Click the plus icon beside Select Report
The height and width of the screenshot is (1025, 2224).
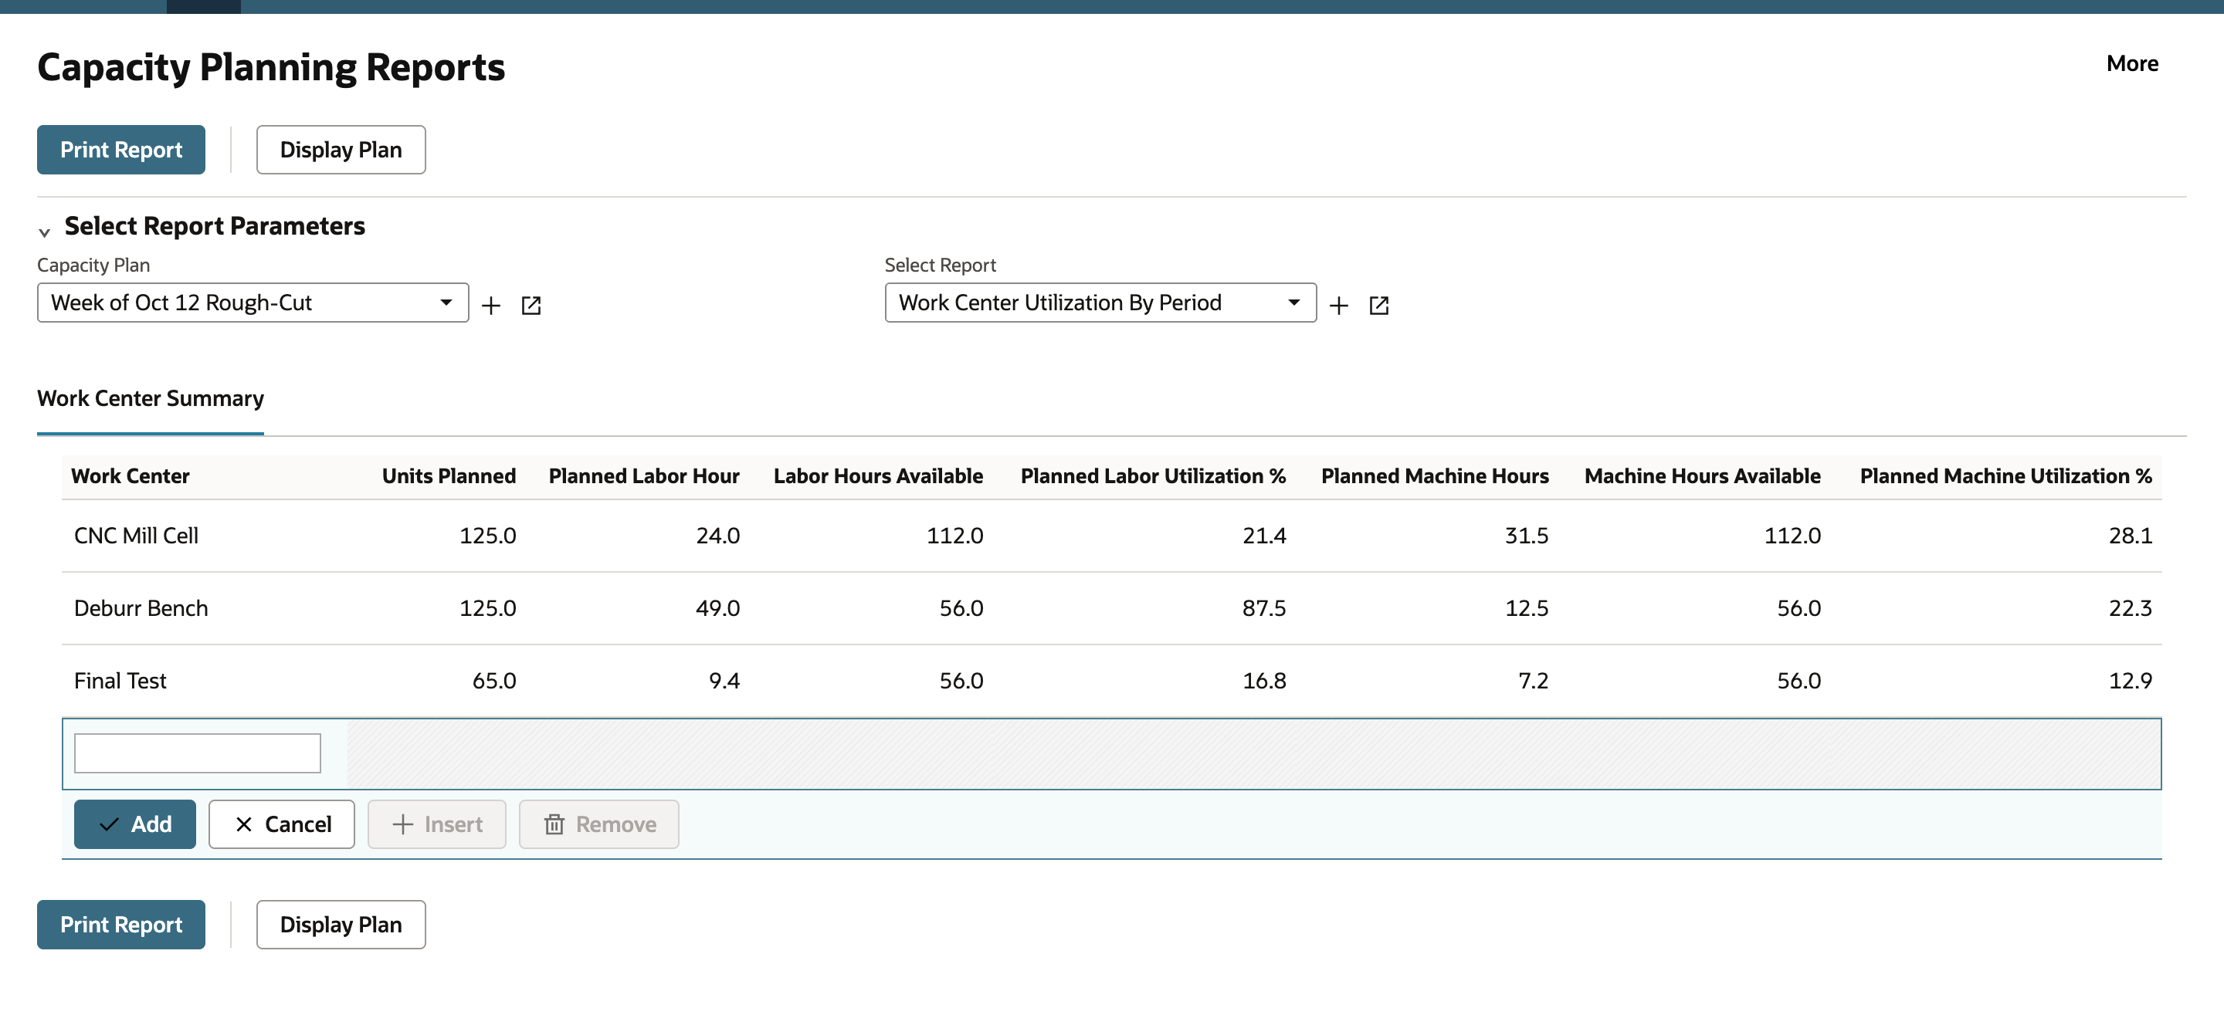point(1338,306)
